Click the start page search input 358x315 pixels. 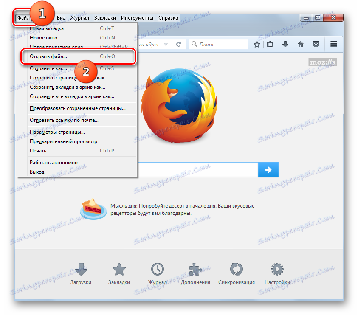(x=197, y=170)
